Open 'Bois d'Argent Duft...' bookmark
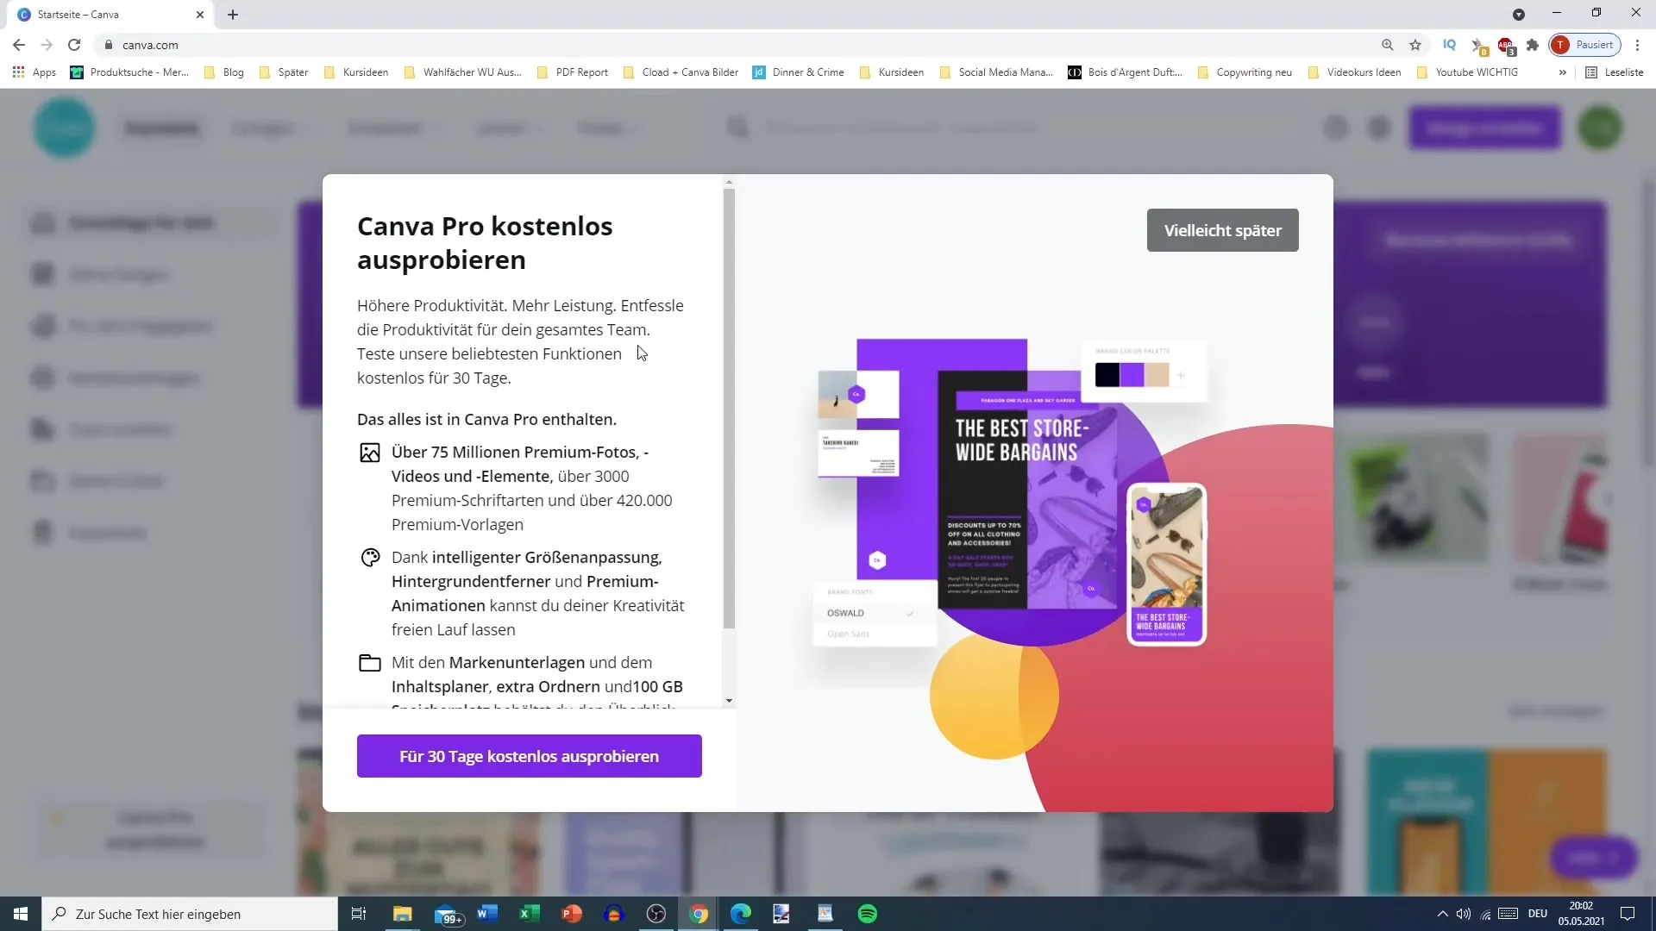The image size is (1656, 931). click(1126, 72)
